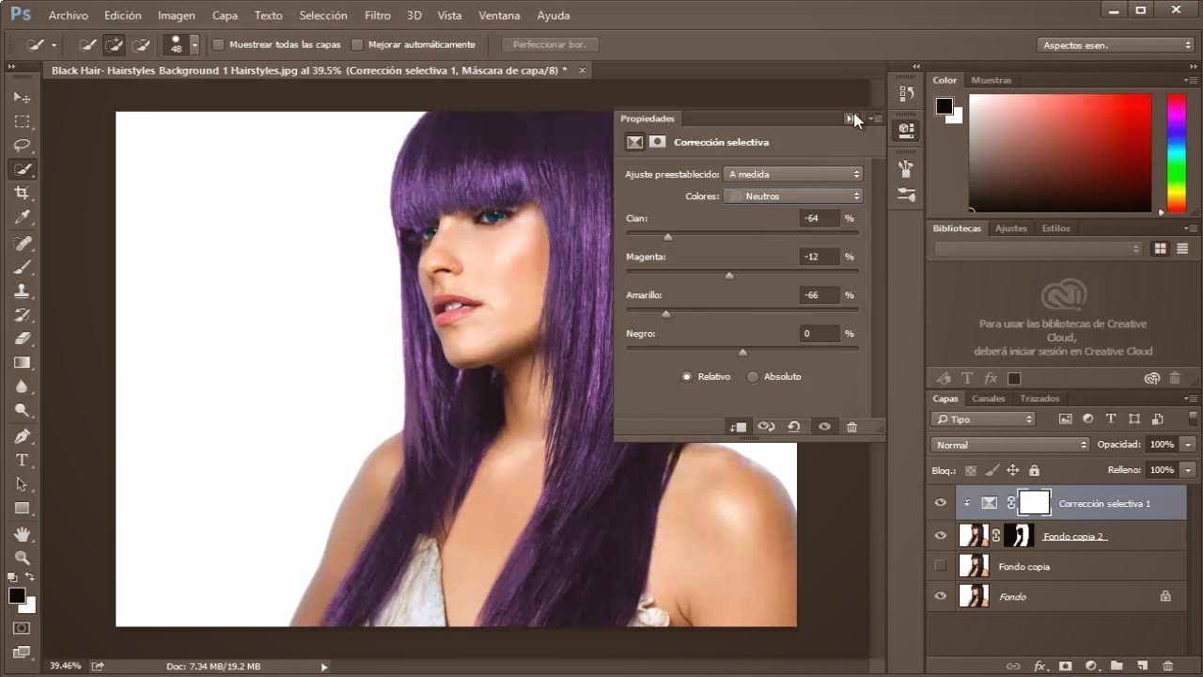Enable Mejorar automáticamente checkbox
Viewport: 1203px width, 677px height.
pyautogui.click(x=357, y=44)
